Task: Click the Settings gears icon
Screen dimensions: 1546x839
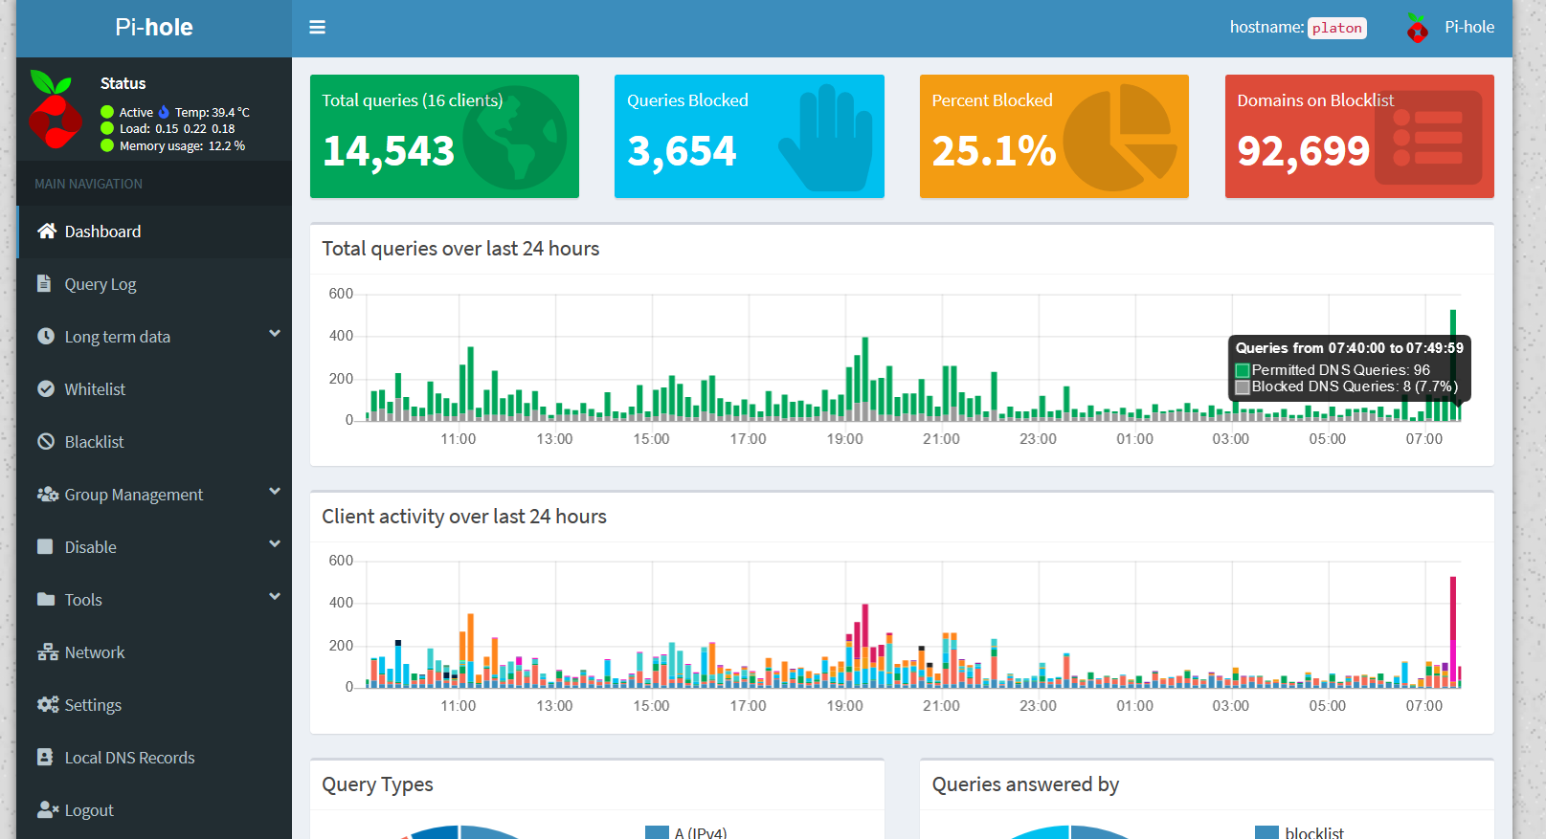Action: pos(47,704)
